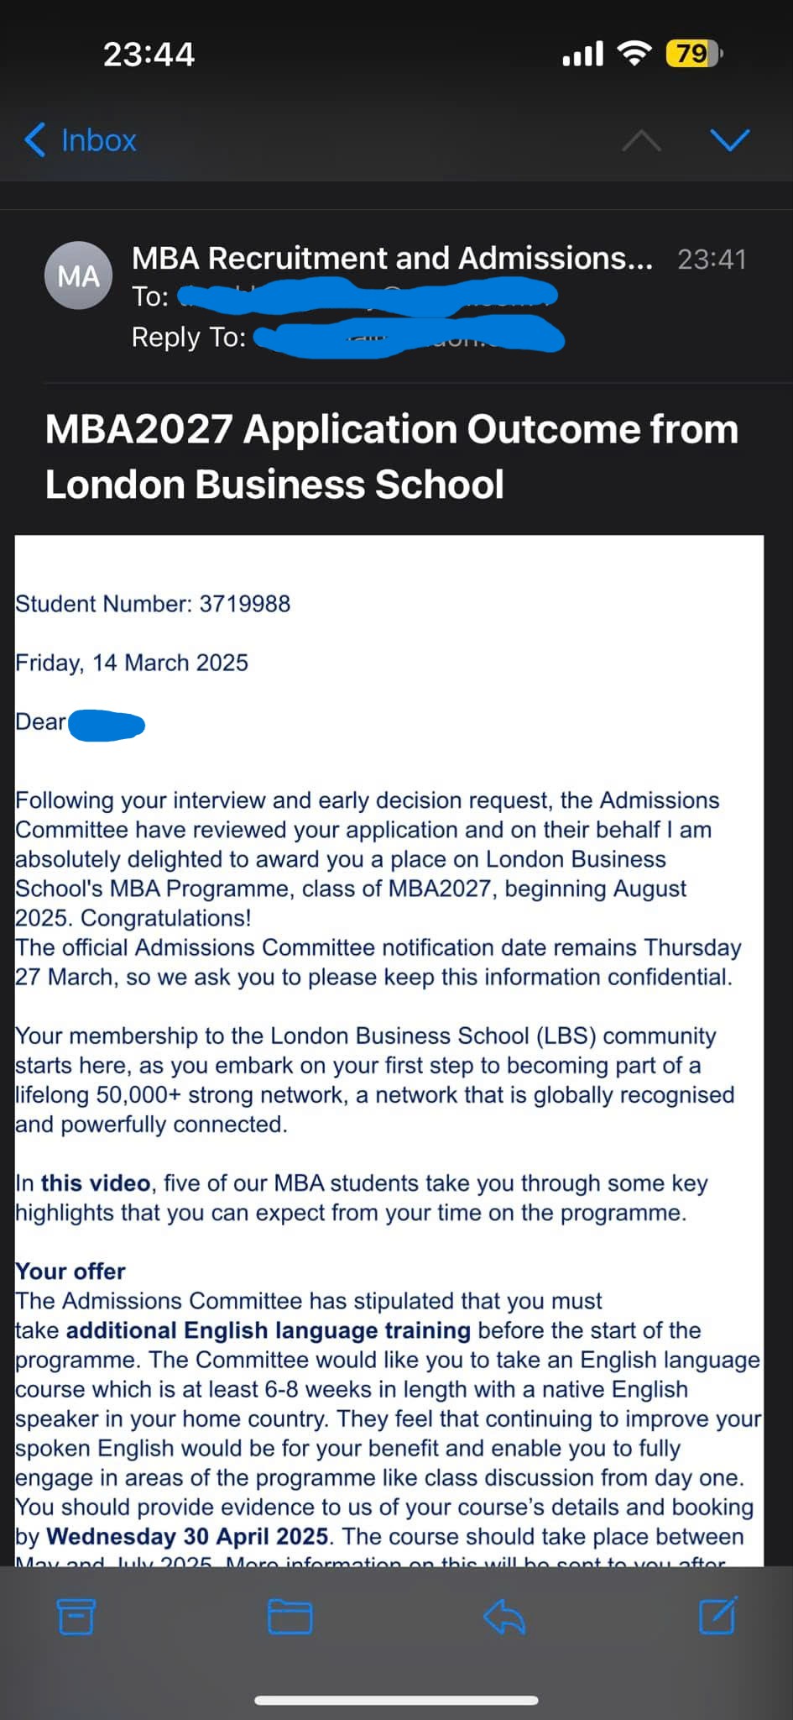Viewport: 793px width, 1720px height.
Task: Tap the reply arrow icon
Action: tap(504, 1616)
